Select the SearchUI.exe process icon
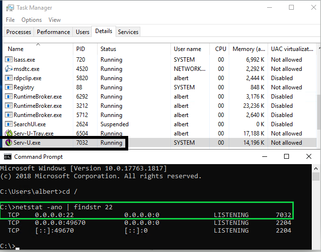 (x=9, y=124)
